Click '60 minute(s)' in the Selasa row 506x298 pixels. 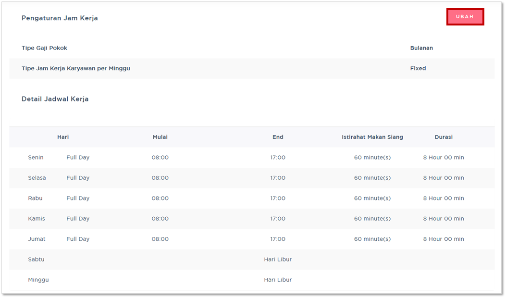pyautogui.click(x=372, y=178)
